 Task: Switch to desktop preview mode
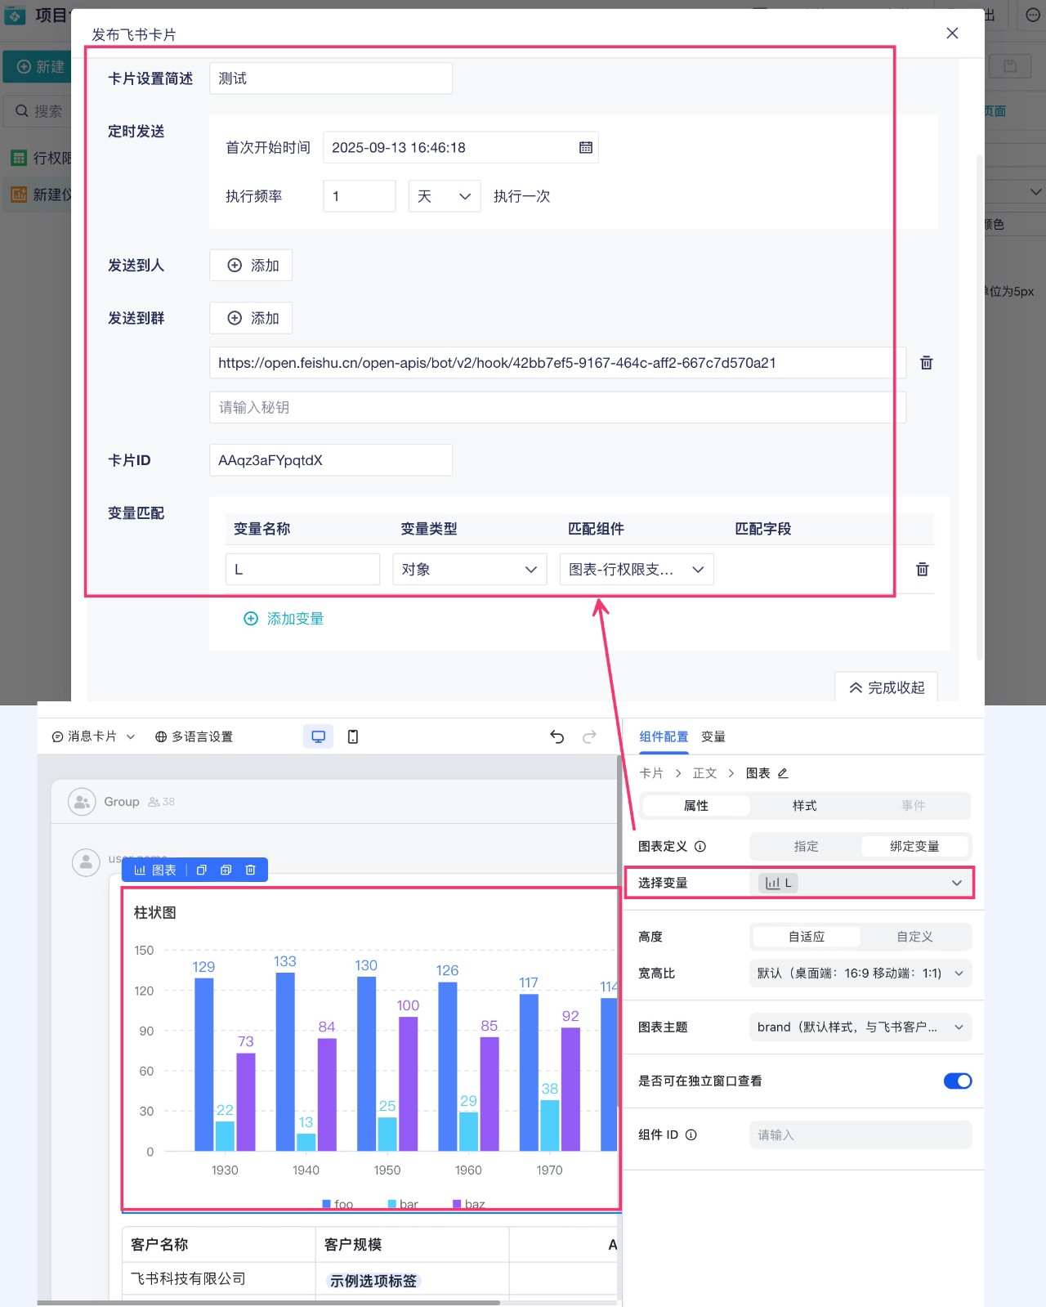click(x=319, y=736)
